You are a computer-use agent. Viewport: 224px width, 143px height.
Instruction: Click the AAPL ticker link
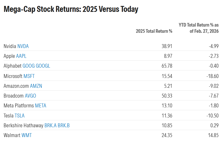[x=21, y=56]
